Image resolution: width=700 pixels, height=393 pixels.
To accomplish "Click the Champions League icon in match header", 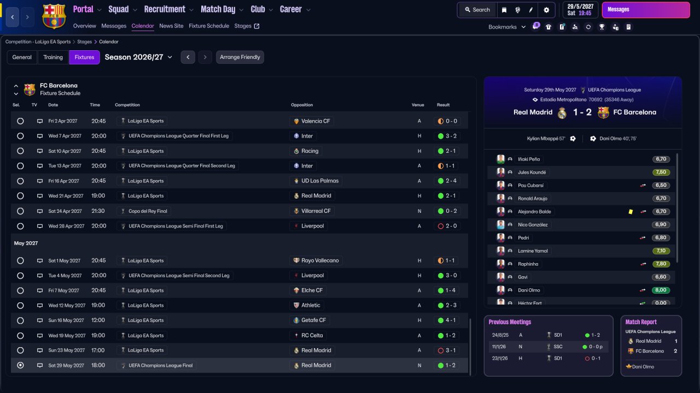I will tap(583, 90).
